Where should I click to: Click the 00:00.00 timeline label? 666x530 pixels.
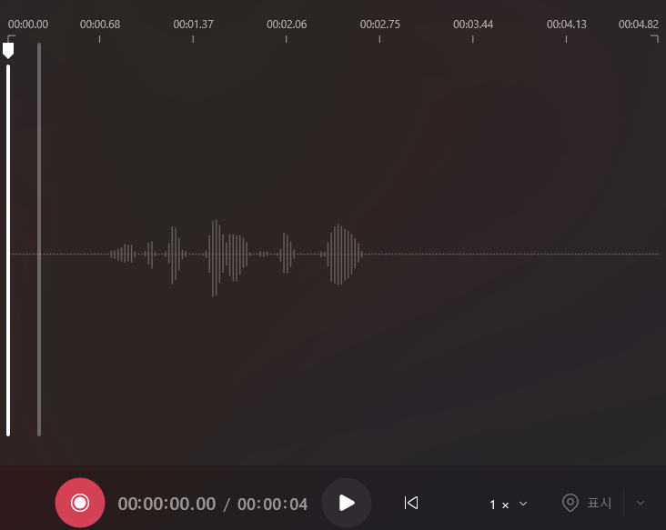pyautogui.click(x=28, y=25)
